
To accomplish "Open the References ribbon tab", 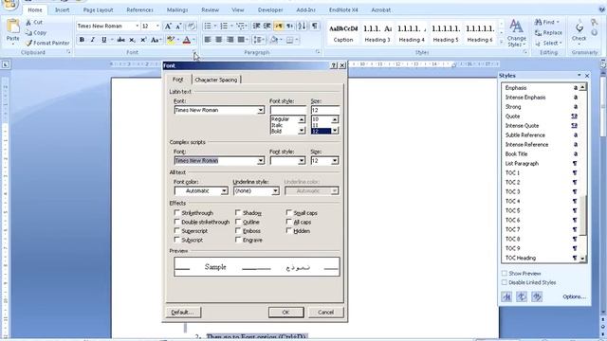I will click(139, 10).
